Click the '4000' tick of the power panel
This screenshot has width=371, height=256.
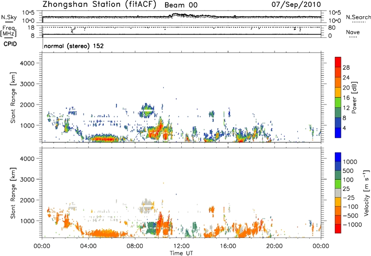(x=27, y=63)
